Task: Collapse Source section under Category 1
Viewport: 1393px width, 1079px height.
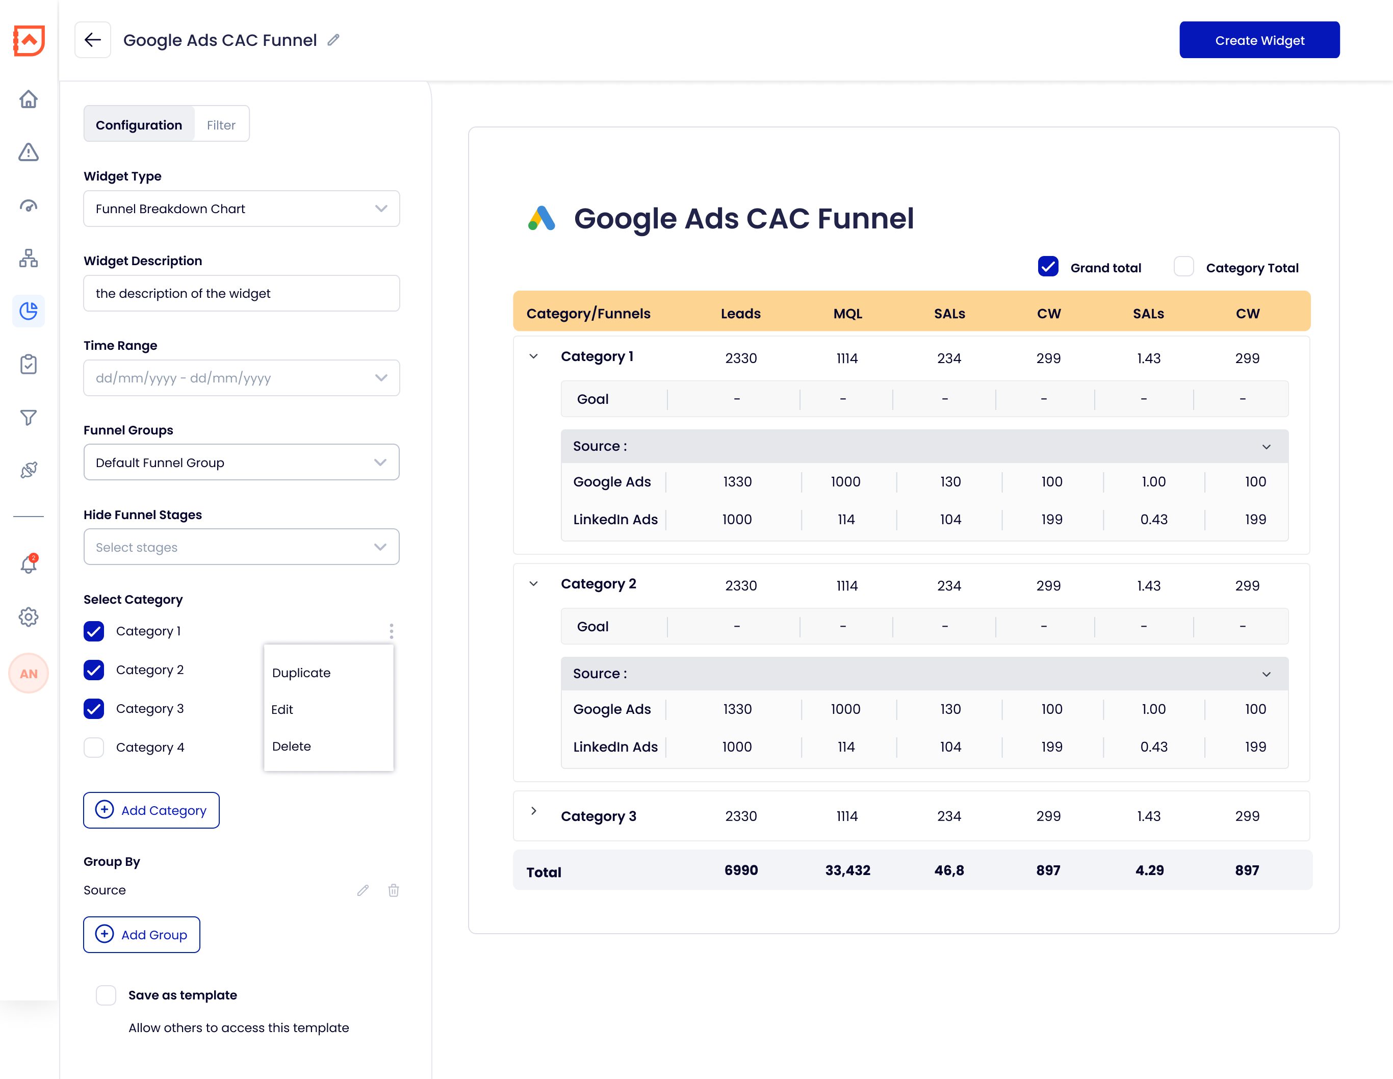Action: tap(1266, 446)
